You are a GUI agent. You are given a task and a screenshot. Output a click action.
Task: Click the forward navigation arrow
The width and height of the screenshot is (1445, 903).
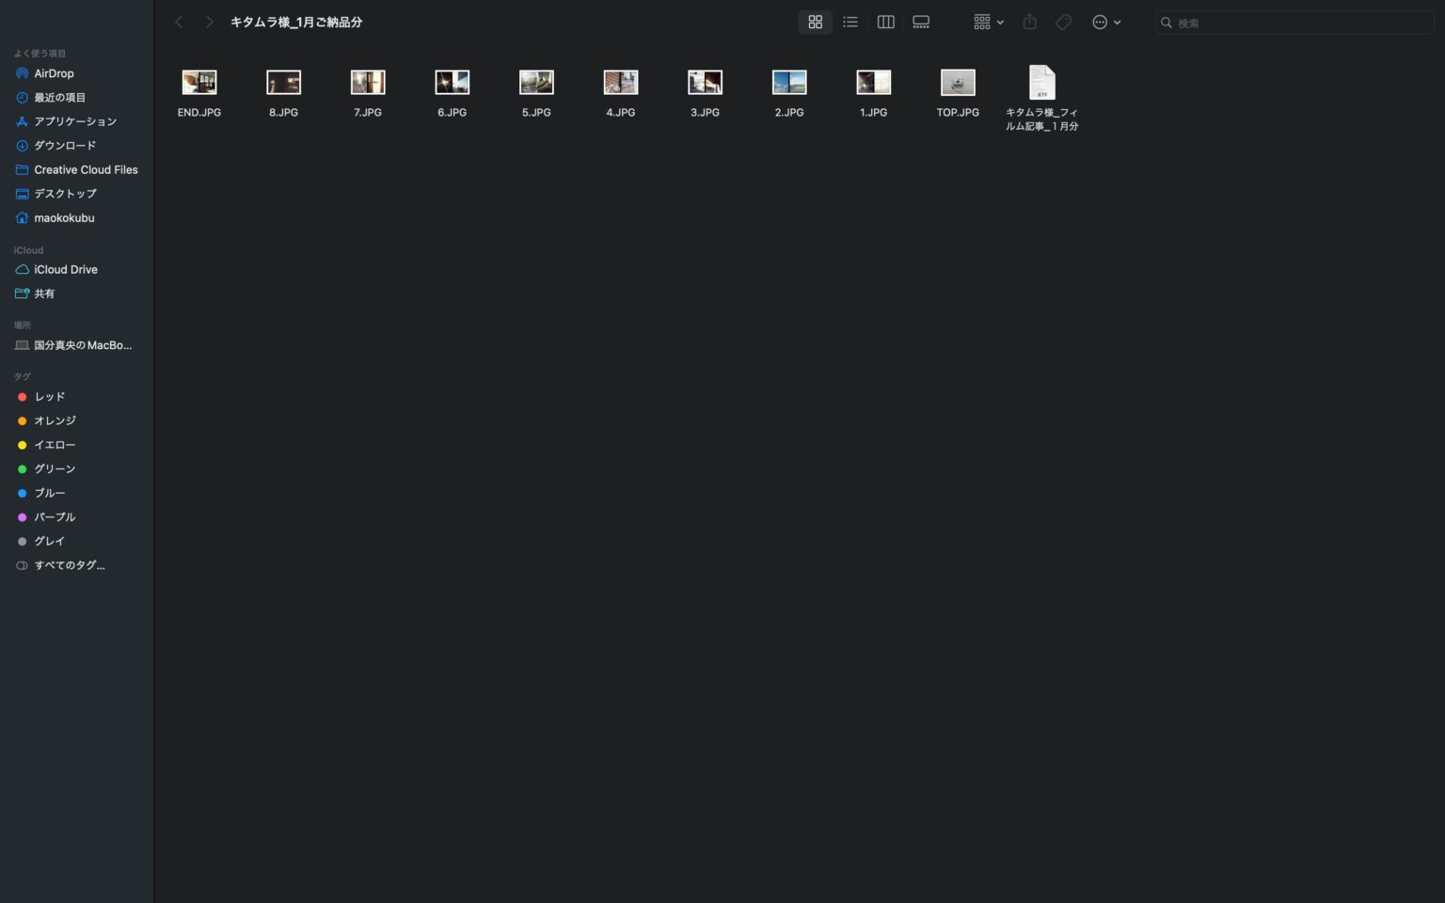(209, 22)
